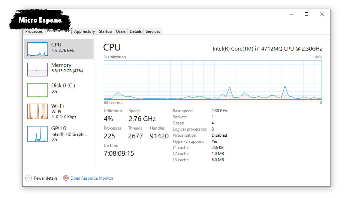Select the Memory 6.8/15.9 GB entry
Image resolution: width=353 pixels, height=198 pixels.
[59, 69]
